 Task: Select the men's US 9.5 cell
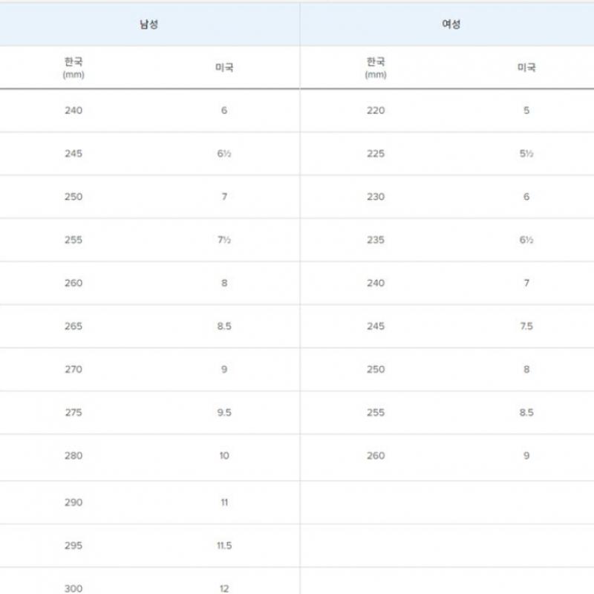pyautogui.click(x=224, y=413)
